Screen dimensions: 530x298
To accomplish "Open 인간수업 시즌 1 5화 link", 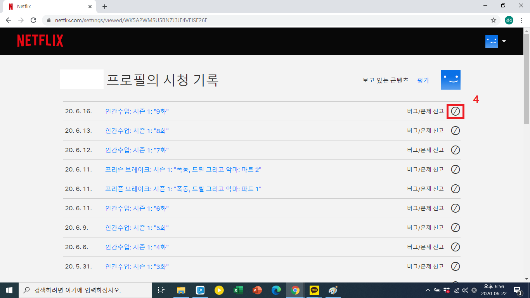I will pyautogui.click(x=137, y=228).
